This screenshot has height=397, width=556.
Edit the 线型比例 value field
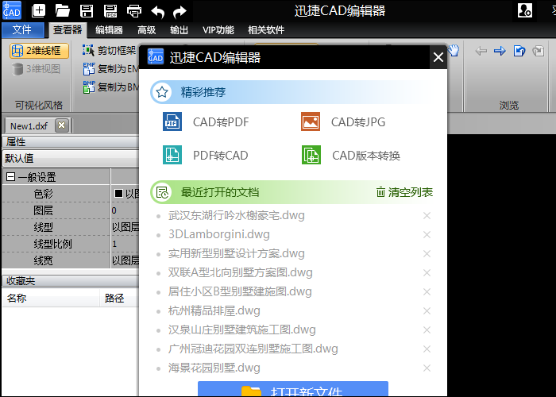coord(125,244)
